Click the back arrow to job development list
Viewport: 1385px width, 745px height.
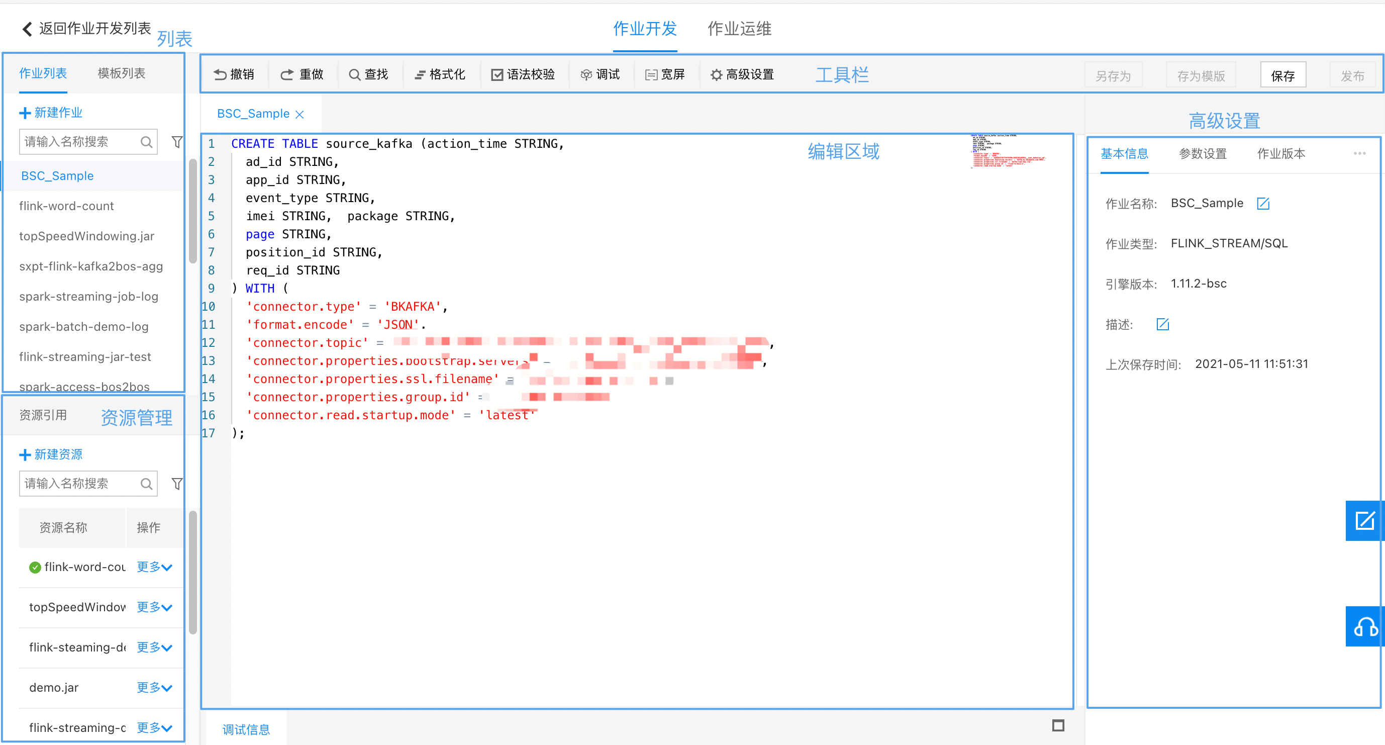pyautogui.click(x=27, y=29)
